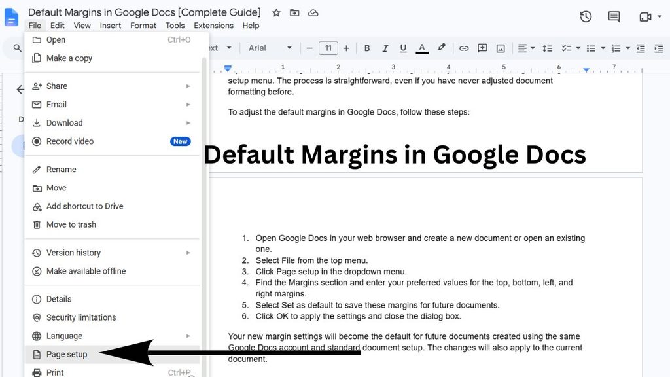The height and width of the screenshot is (377, 670).
Task: Open the comments icon at top right
Action: (x=614, y=16)
